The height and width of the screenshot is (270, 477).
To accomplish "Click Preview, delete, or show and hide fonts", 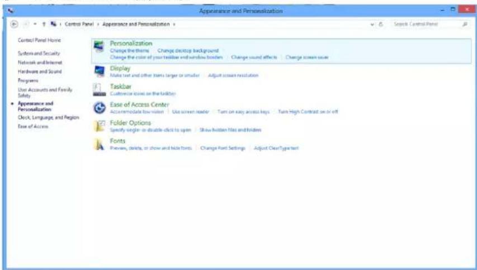I will (151, 148).
